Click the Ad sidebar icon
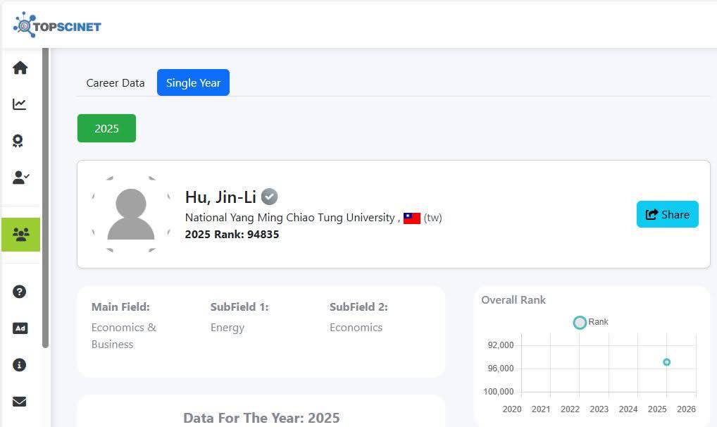 [20, 328]
